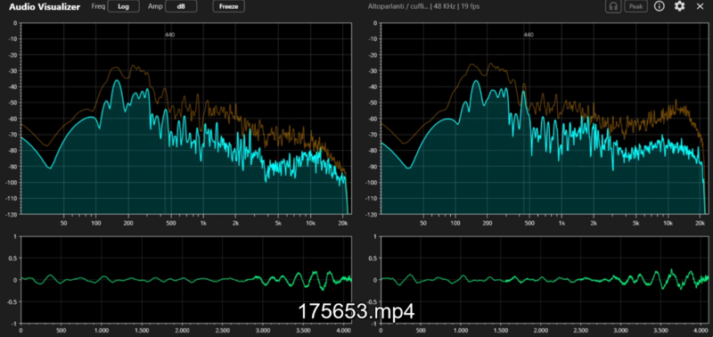The height and width of the screenshot is (337, 713).
Task: Click the Freeze button
Action: [x=229, y=7]
